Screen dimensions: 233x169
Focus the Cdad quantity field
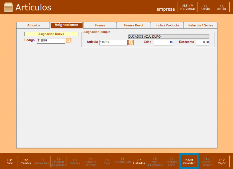pos(163,43)
